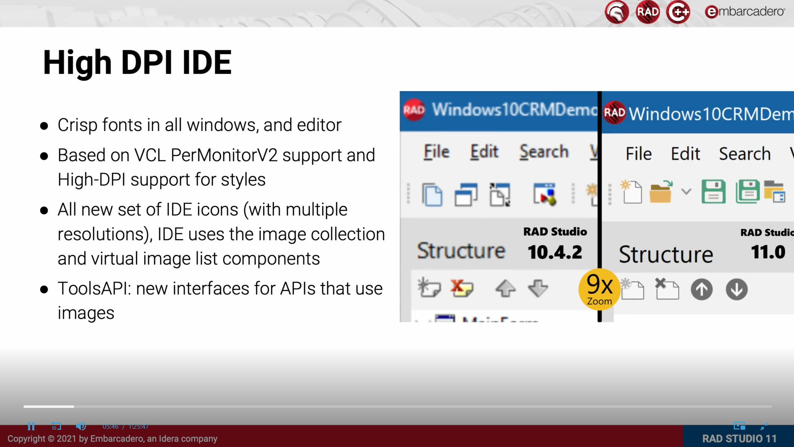Screen dimensions: 794x447
Task: Click the embarcadero logo
Action: 745,12
